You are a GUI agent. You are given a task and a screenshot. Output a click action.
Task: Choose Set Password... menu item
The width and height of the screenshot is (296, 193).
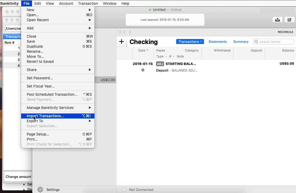click(58, 78)
